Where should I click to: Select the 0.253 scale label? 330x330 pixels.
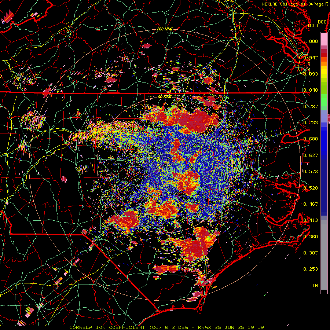point(311,269)
